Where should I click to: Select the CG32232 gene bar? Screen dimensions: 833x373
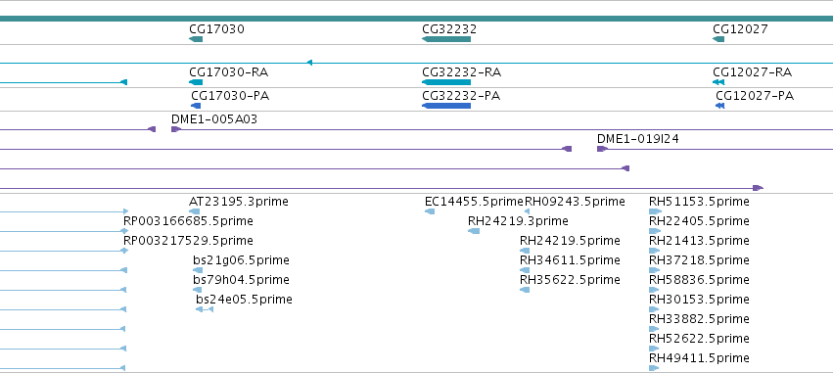(x=446, y=39)
